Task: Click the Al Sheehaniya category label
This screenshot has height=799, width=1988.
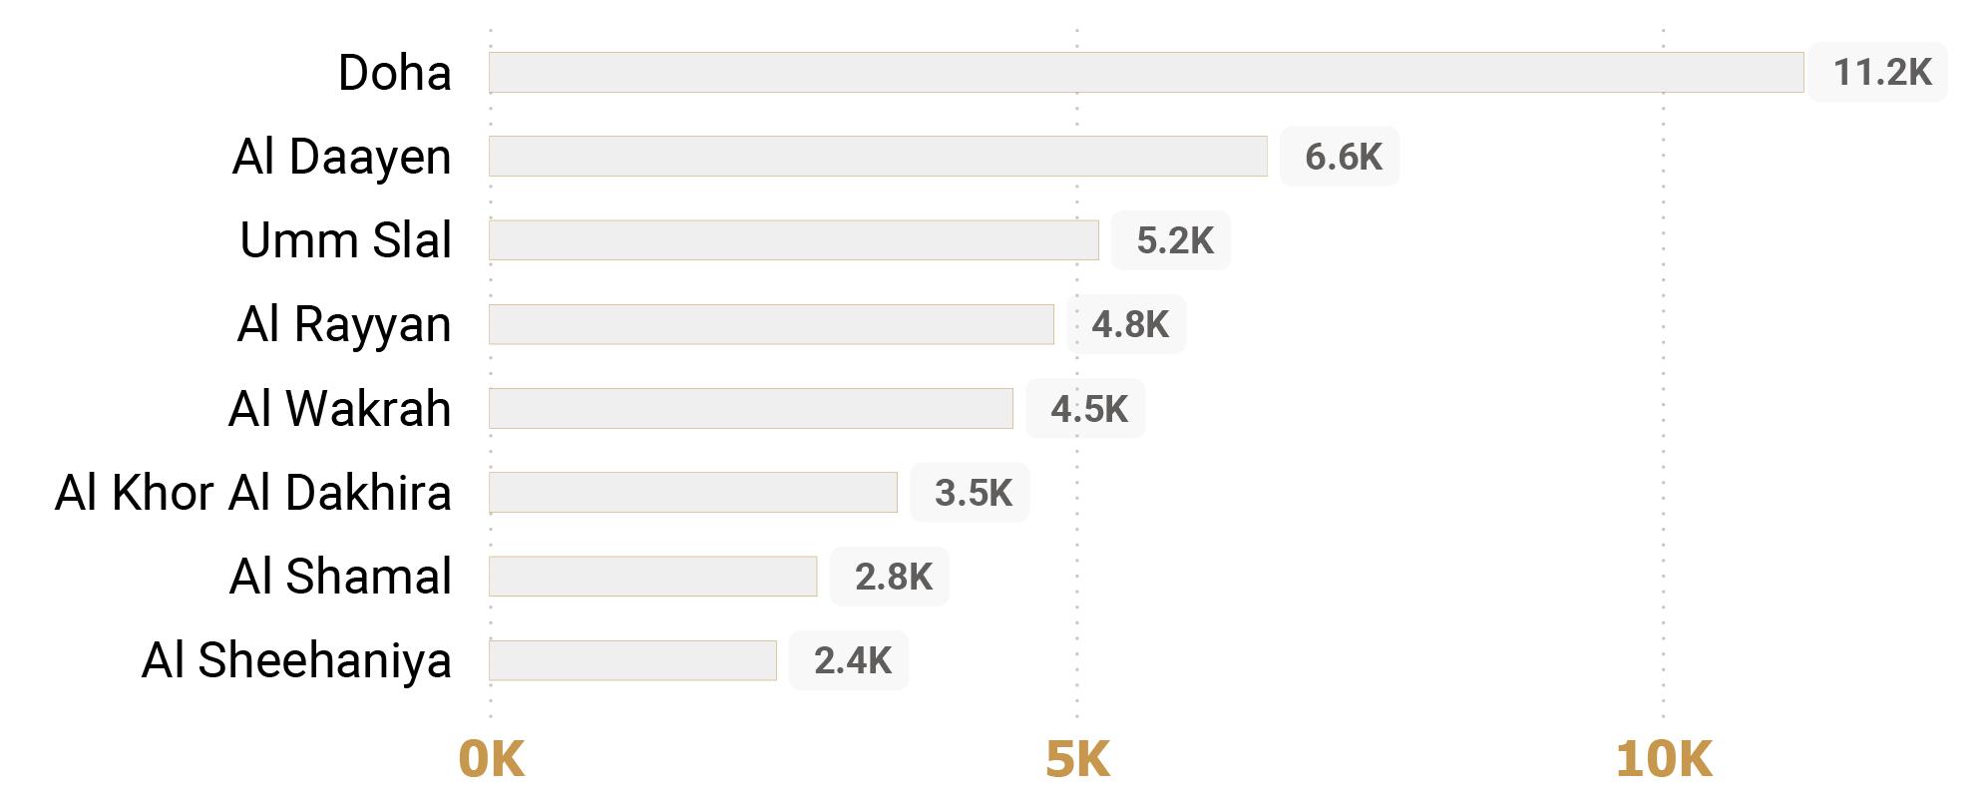Action: point(296,660)
